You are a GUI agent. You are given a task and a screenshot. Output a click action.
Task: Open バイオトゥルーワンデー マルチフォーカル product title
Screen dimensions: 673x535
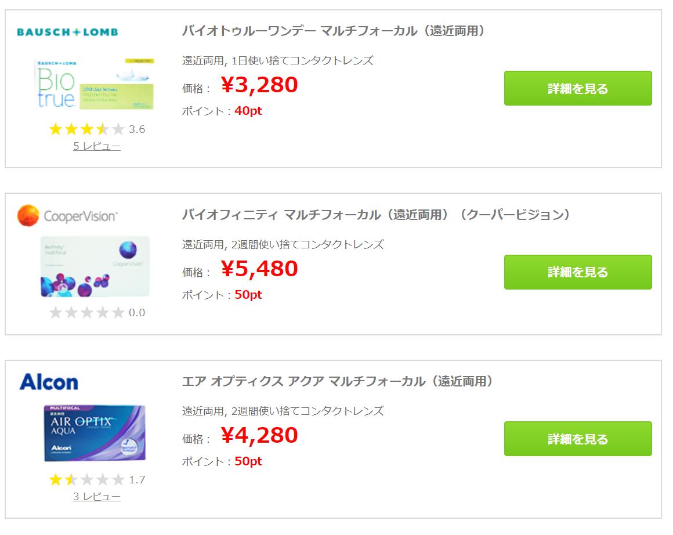tap(334, 31)
